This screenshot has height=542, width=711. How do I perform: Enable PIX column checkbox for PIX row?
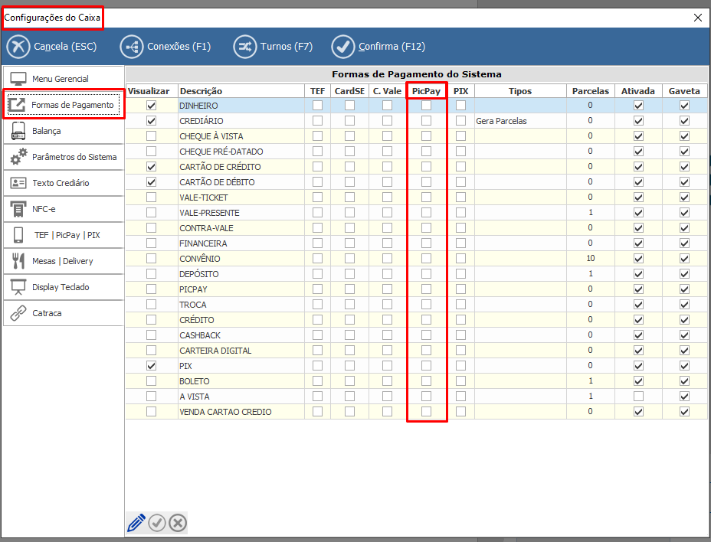tap(460, 366)
